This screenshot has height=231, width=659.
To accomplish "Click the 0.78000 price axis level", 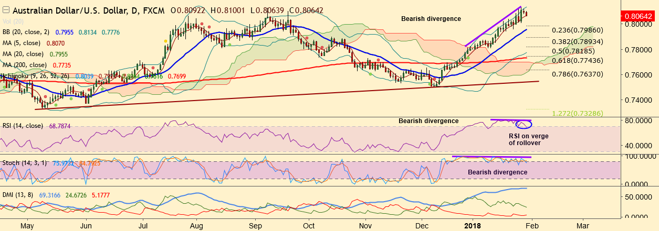I will (638, 50).
